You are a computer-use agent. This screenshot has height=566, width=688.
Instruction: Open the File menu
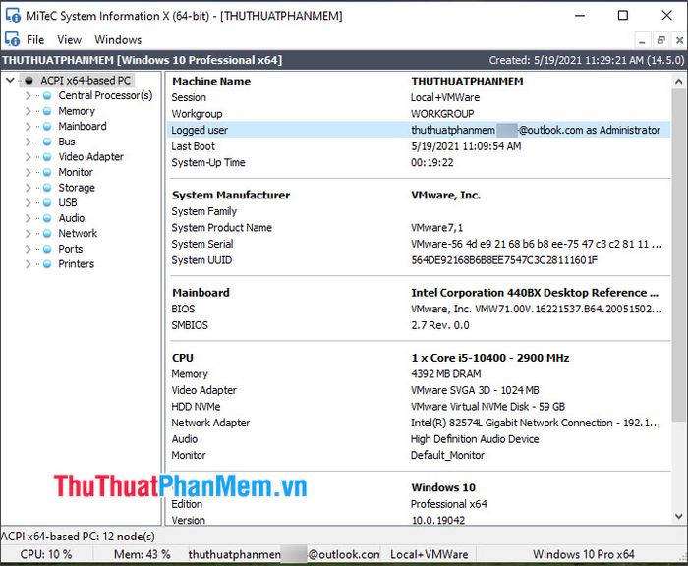pos(35,40)
